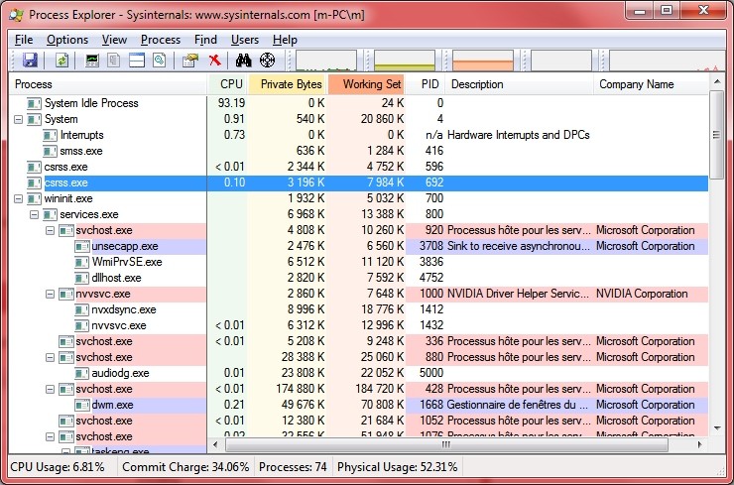
Task: Sort by the Description column header
Action: (519, 84)
